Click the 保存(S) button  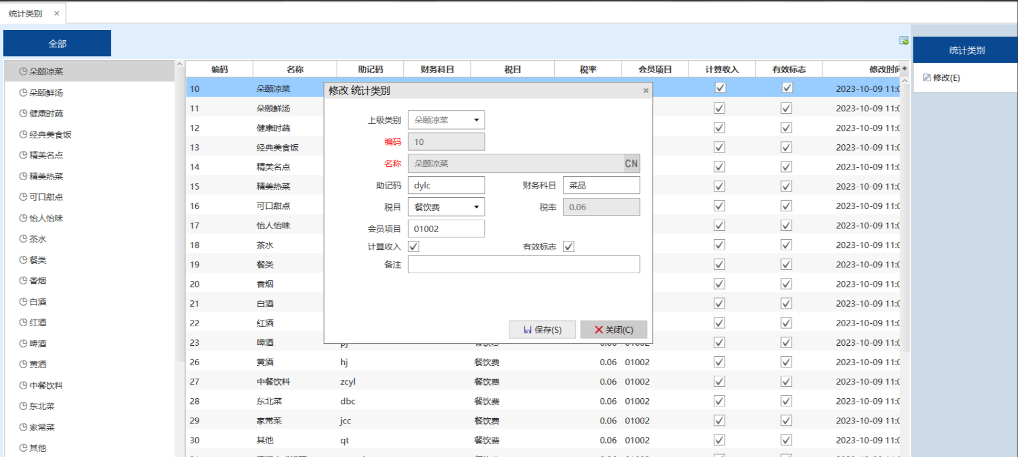click(x=542, y=330)
